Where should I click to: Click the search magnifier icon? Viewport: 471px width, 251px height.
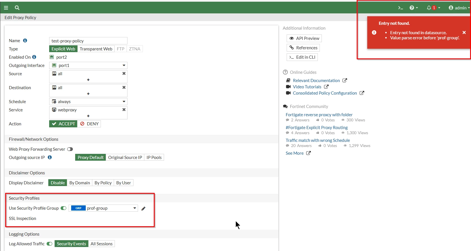pos(17,8)
